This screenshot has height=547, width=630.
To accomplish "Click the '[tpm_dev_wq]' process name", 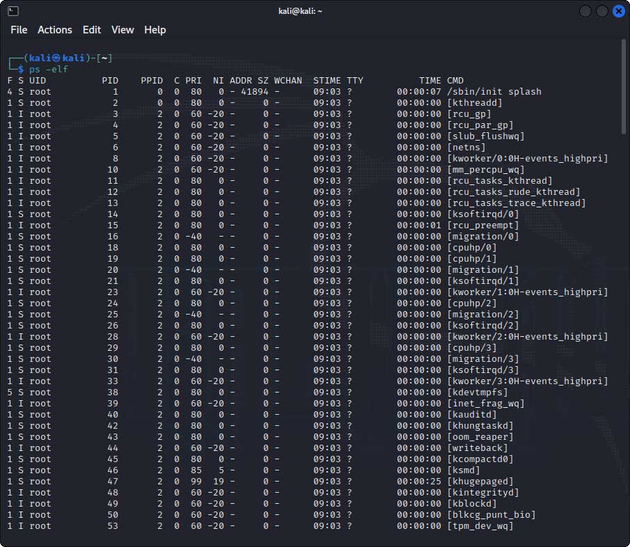I will coord(480,526).
